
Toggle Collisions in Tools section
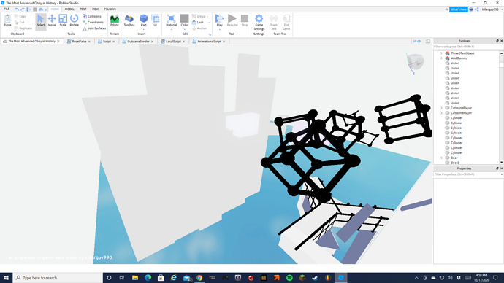92,16
